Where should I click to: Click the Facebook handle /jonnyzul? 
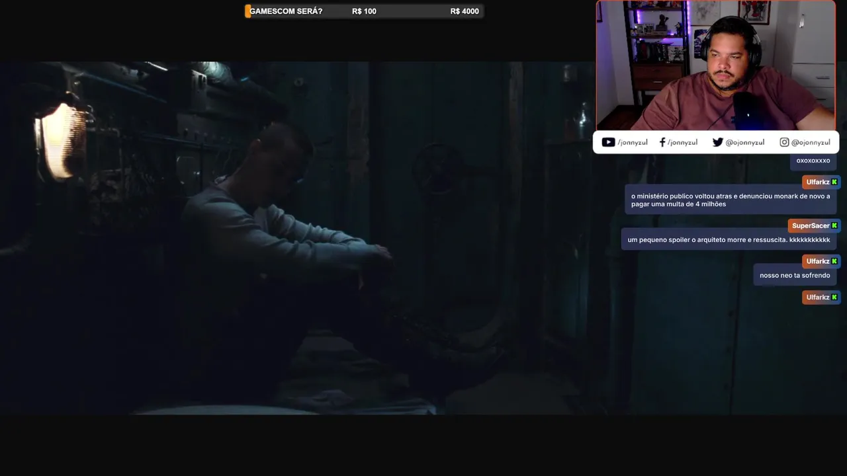(x=682, y=142)
